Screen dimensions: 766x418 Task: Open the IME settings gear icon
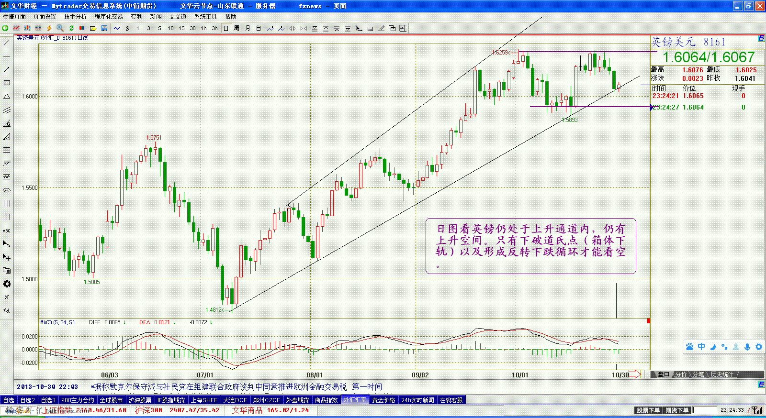point(759,347)
